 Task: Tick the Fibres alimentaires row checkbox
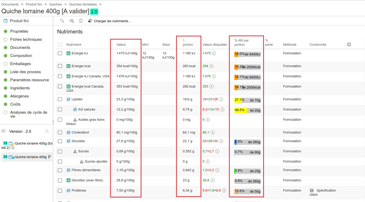pyautogui.click(x=60, y=170)
